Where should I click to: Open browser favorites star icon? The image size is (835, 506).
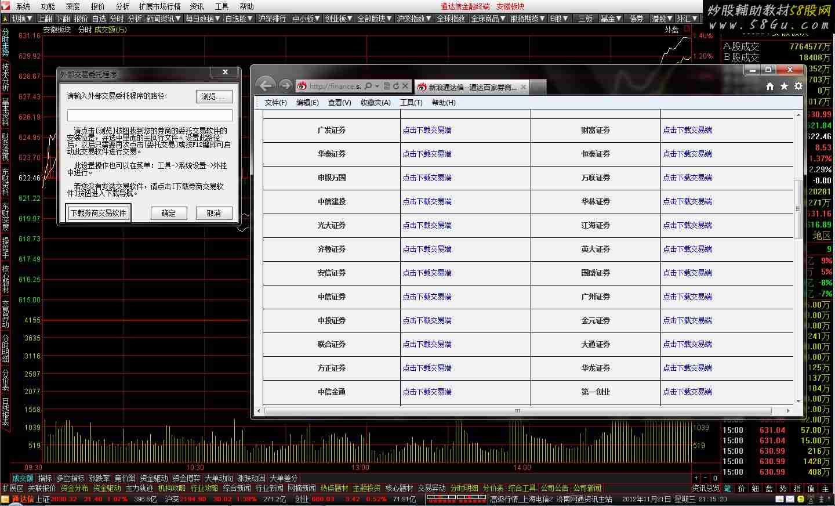tap(784, 86)
